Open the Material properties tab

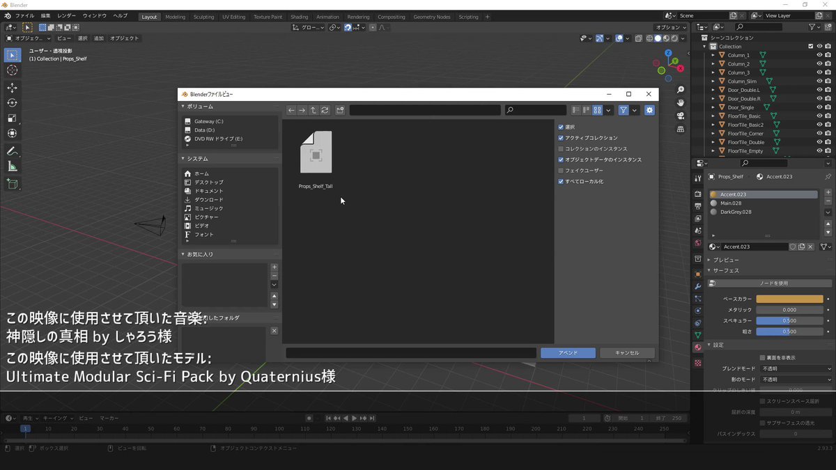click(697, 347)
